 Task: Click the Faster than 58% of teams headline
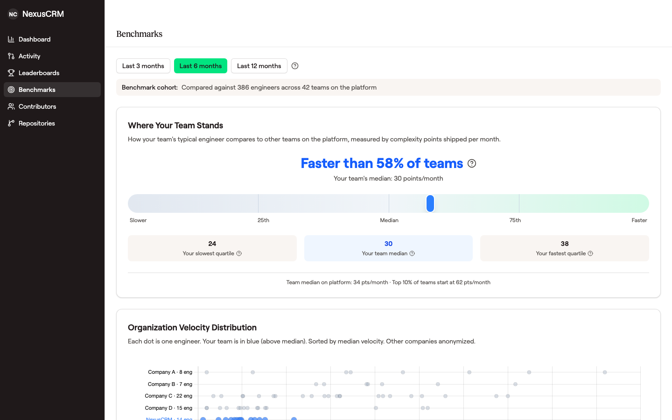[382, 163]
